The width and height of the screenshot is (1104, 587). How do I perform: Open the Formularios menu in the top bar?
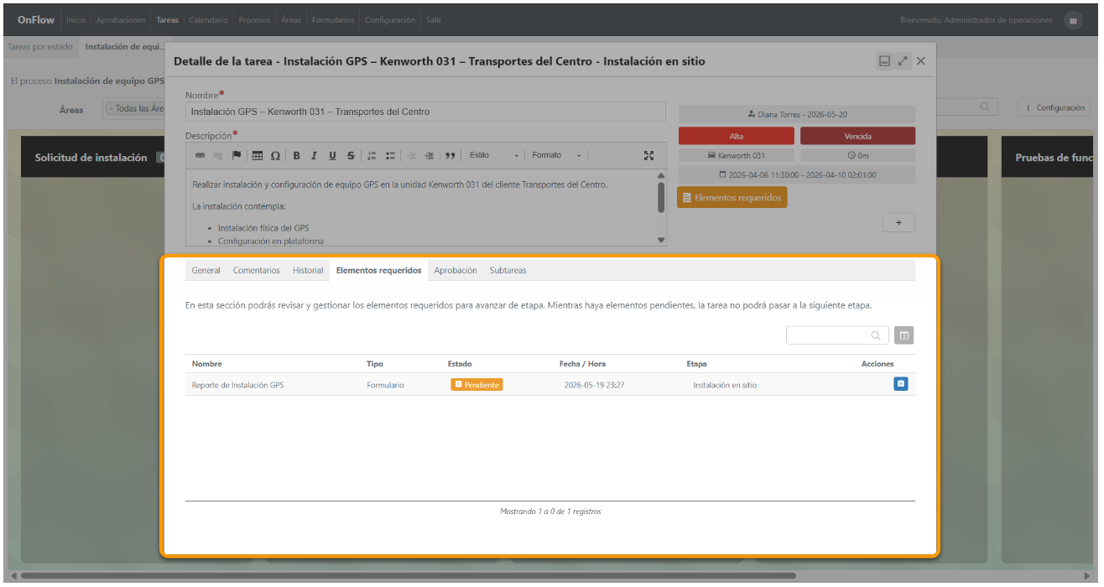click(x=333, y=20)
